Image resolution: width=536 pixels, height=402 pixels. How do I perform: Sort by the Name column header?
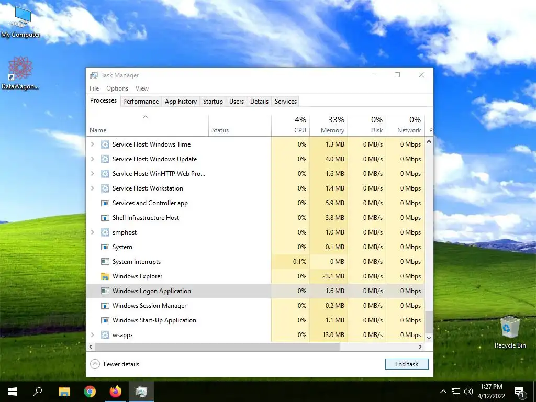pos(147,125)
